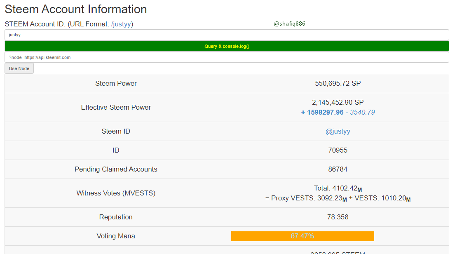Select the reputation value 78.358
This screenshot has width=450, height=254.
pos(338,217)
